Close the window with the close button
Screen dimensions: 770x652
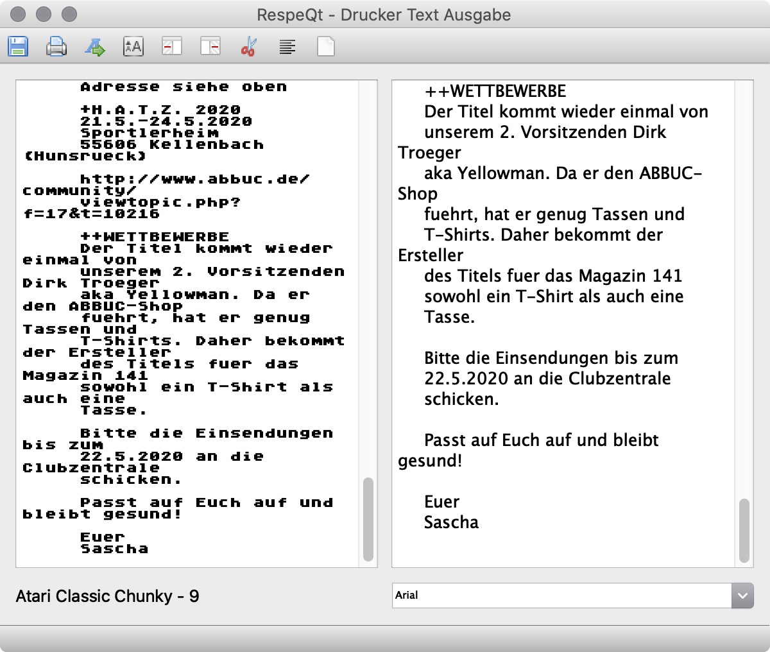pyautogui.click(x=19, y=14)
